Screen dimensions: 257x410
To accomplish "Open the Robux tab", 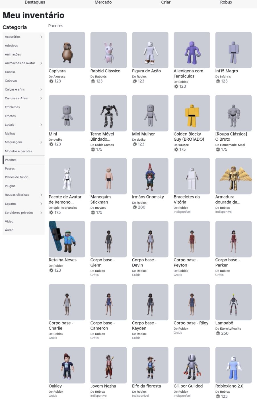I will click(x=226, y=2).
